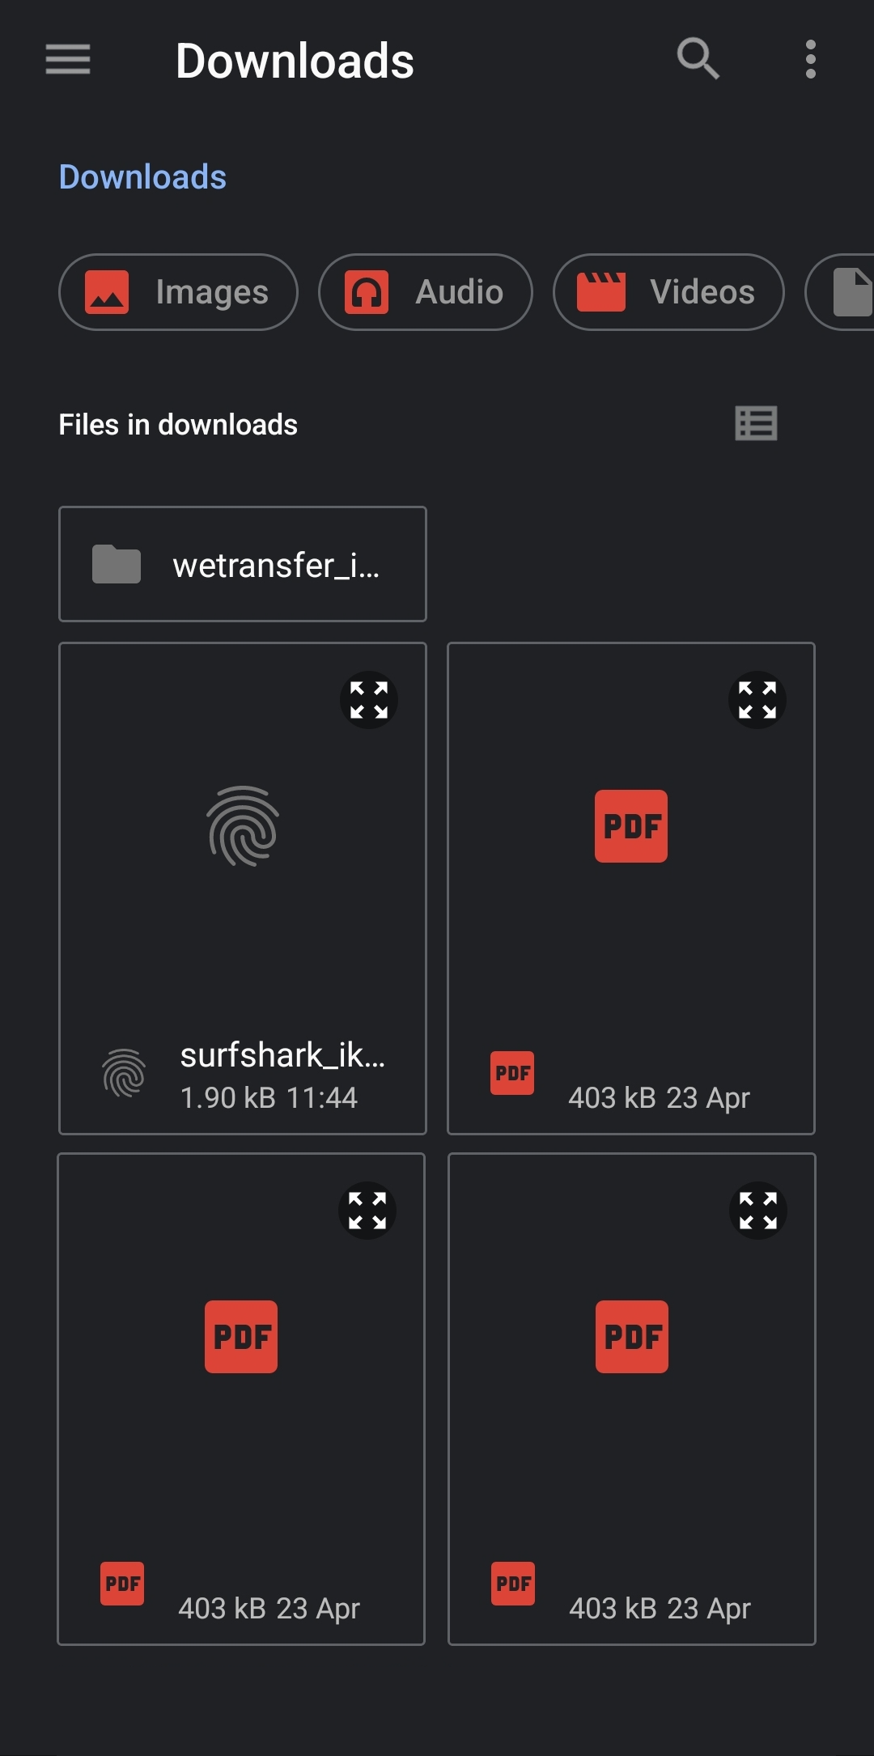Tap small fingerprint icon beside surfshark name
The image size is (874, 1756).
point(124,1074)
